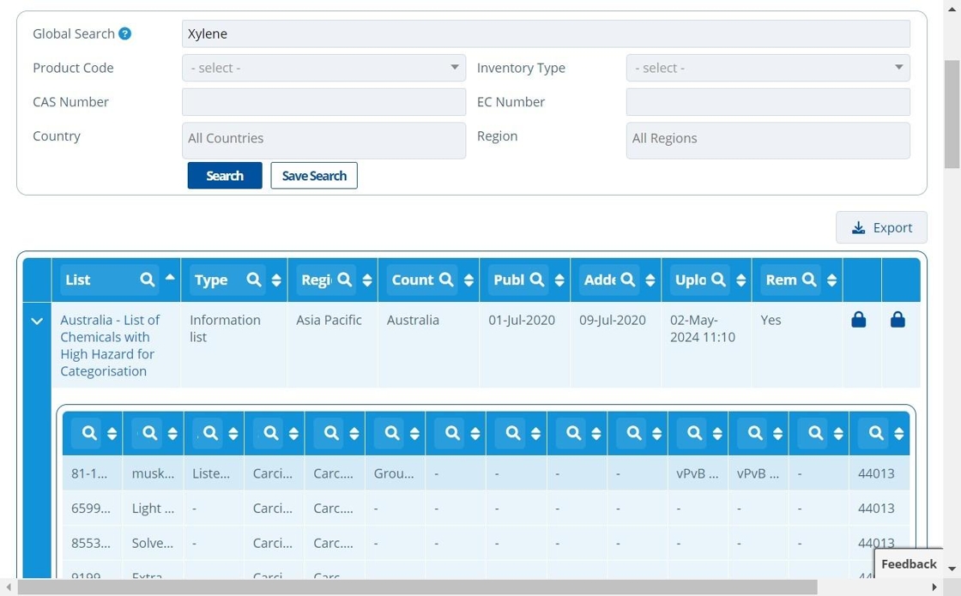Open the Country selector field
The width and height of the screenshot is (961, 596).
[323, 141]
